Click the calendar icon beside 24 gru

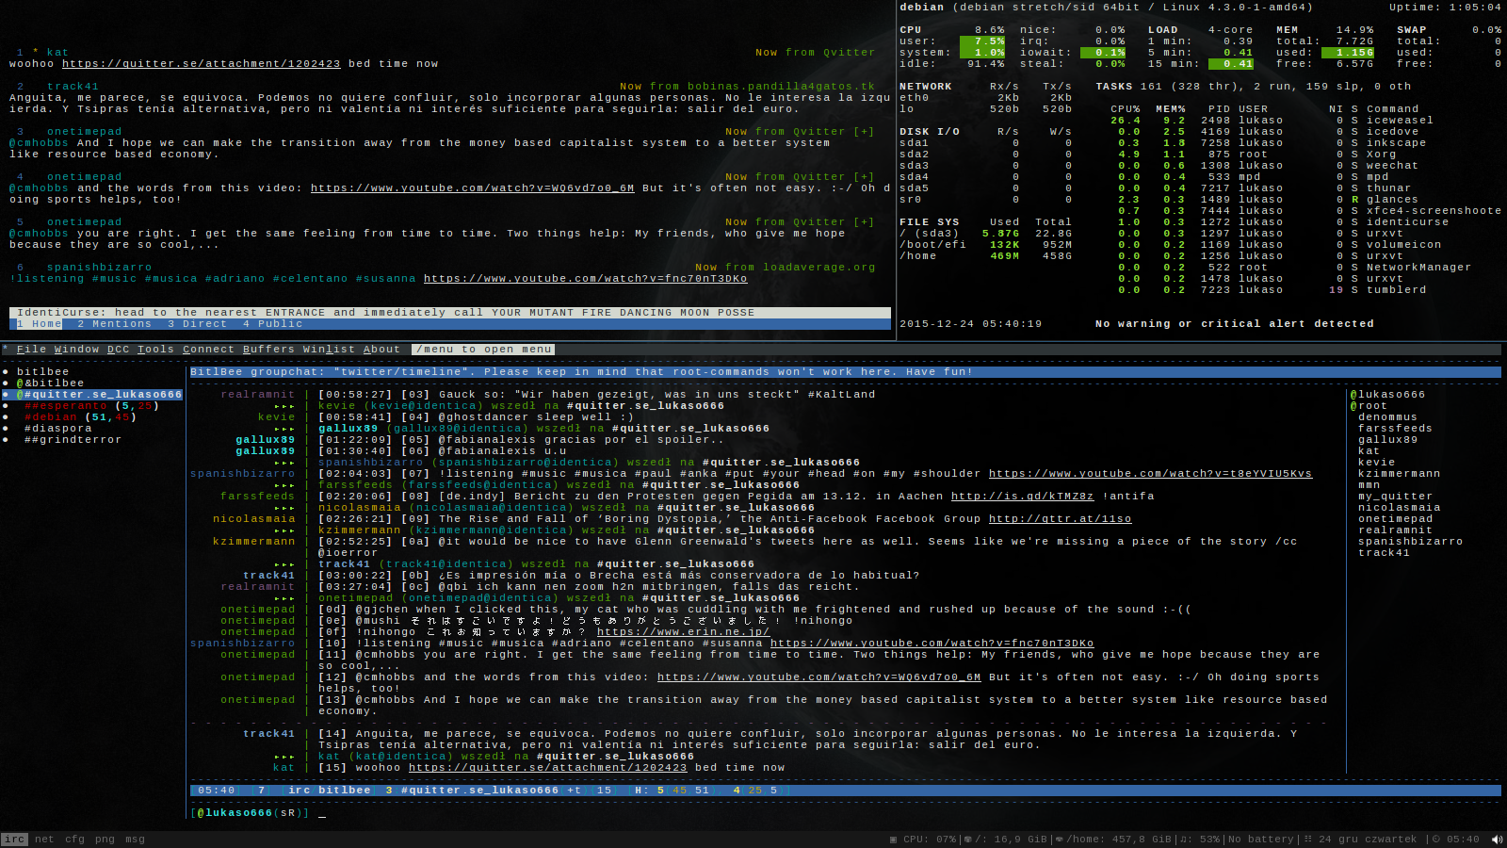[x=1309, y=840]
